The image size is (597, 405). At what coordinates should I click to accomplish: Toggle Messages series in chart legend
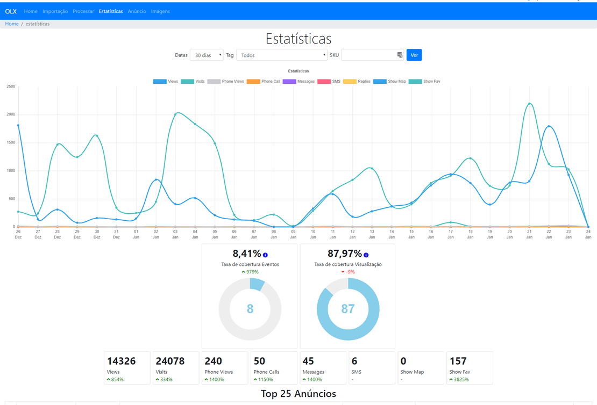coord(298,82)
